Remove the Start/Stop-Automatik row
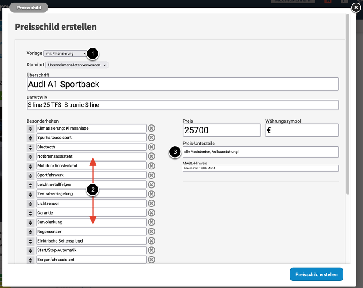Viewport: 363px width, 288px height. pyautogui.click(x=151, y=250)
